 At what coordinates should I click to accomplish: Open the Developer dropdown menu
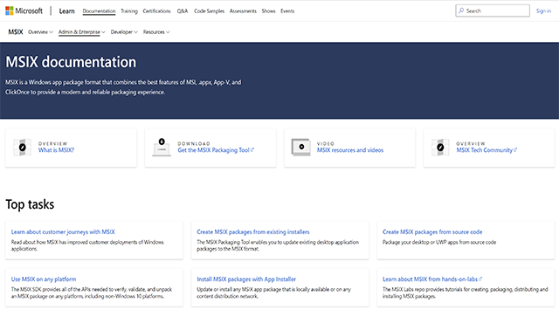coord(124,32)
